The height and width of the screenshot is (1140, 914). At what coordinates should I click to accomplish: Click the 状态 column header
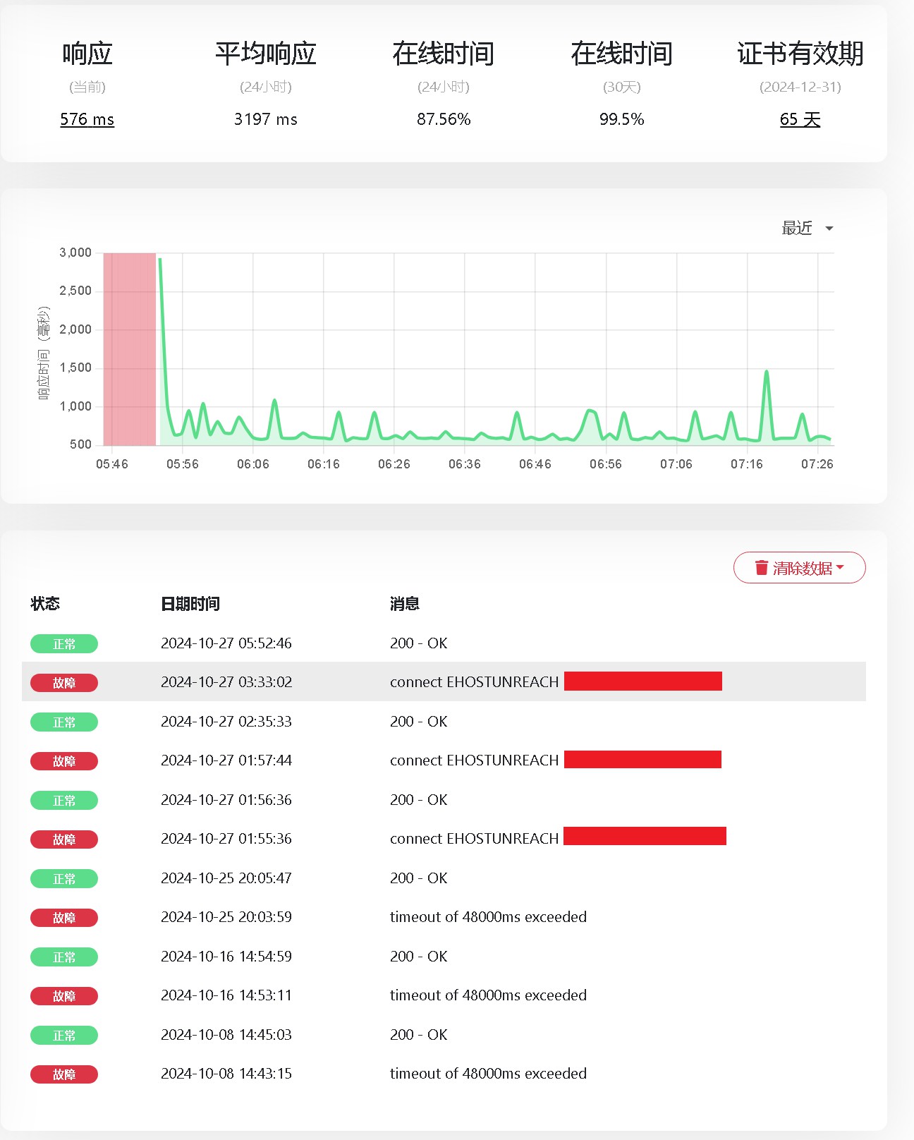point(45,604)
